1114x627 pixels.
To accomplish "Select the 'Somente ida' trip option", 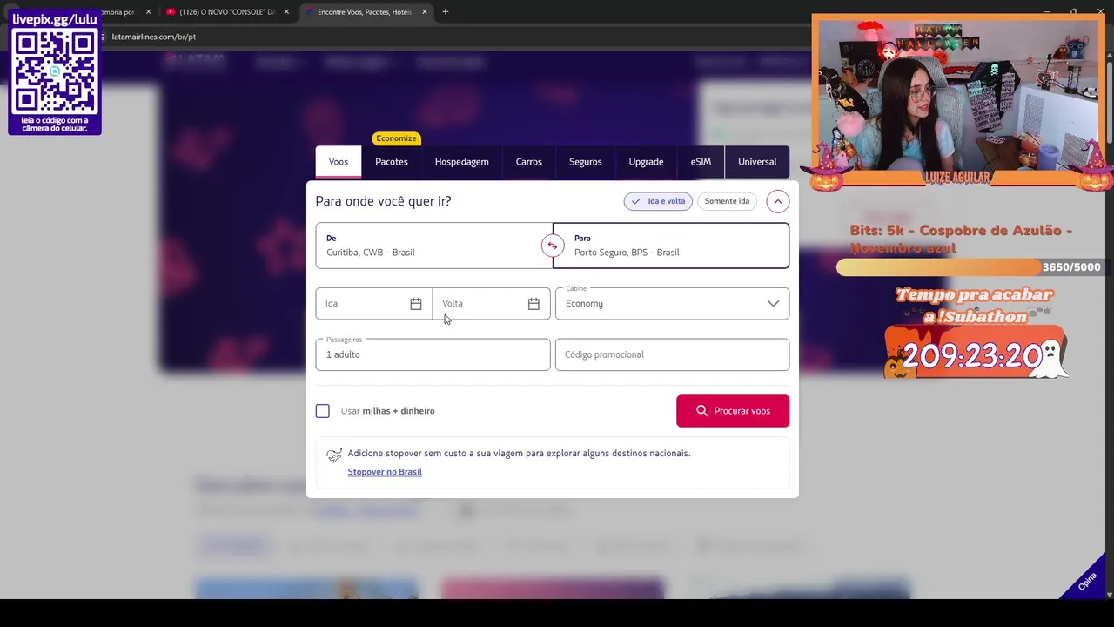I will (727, 201).
